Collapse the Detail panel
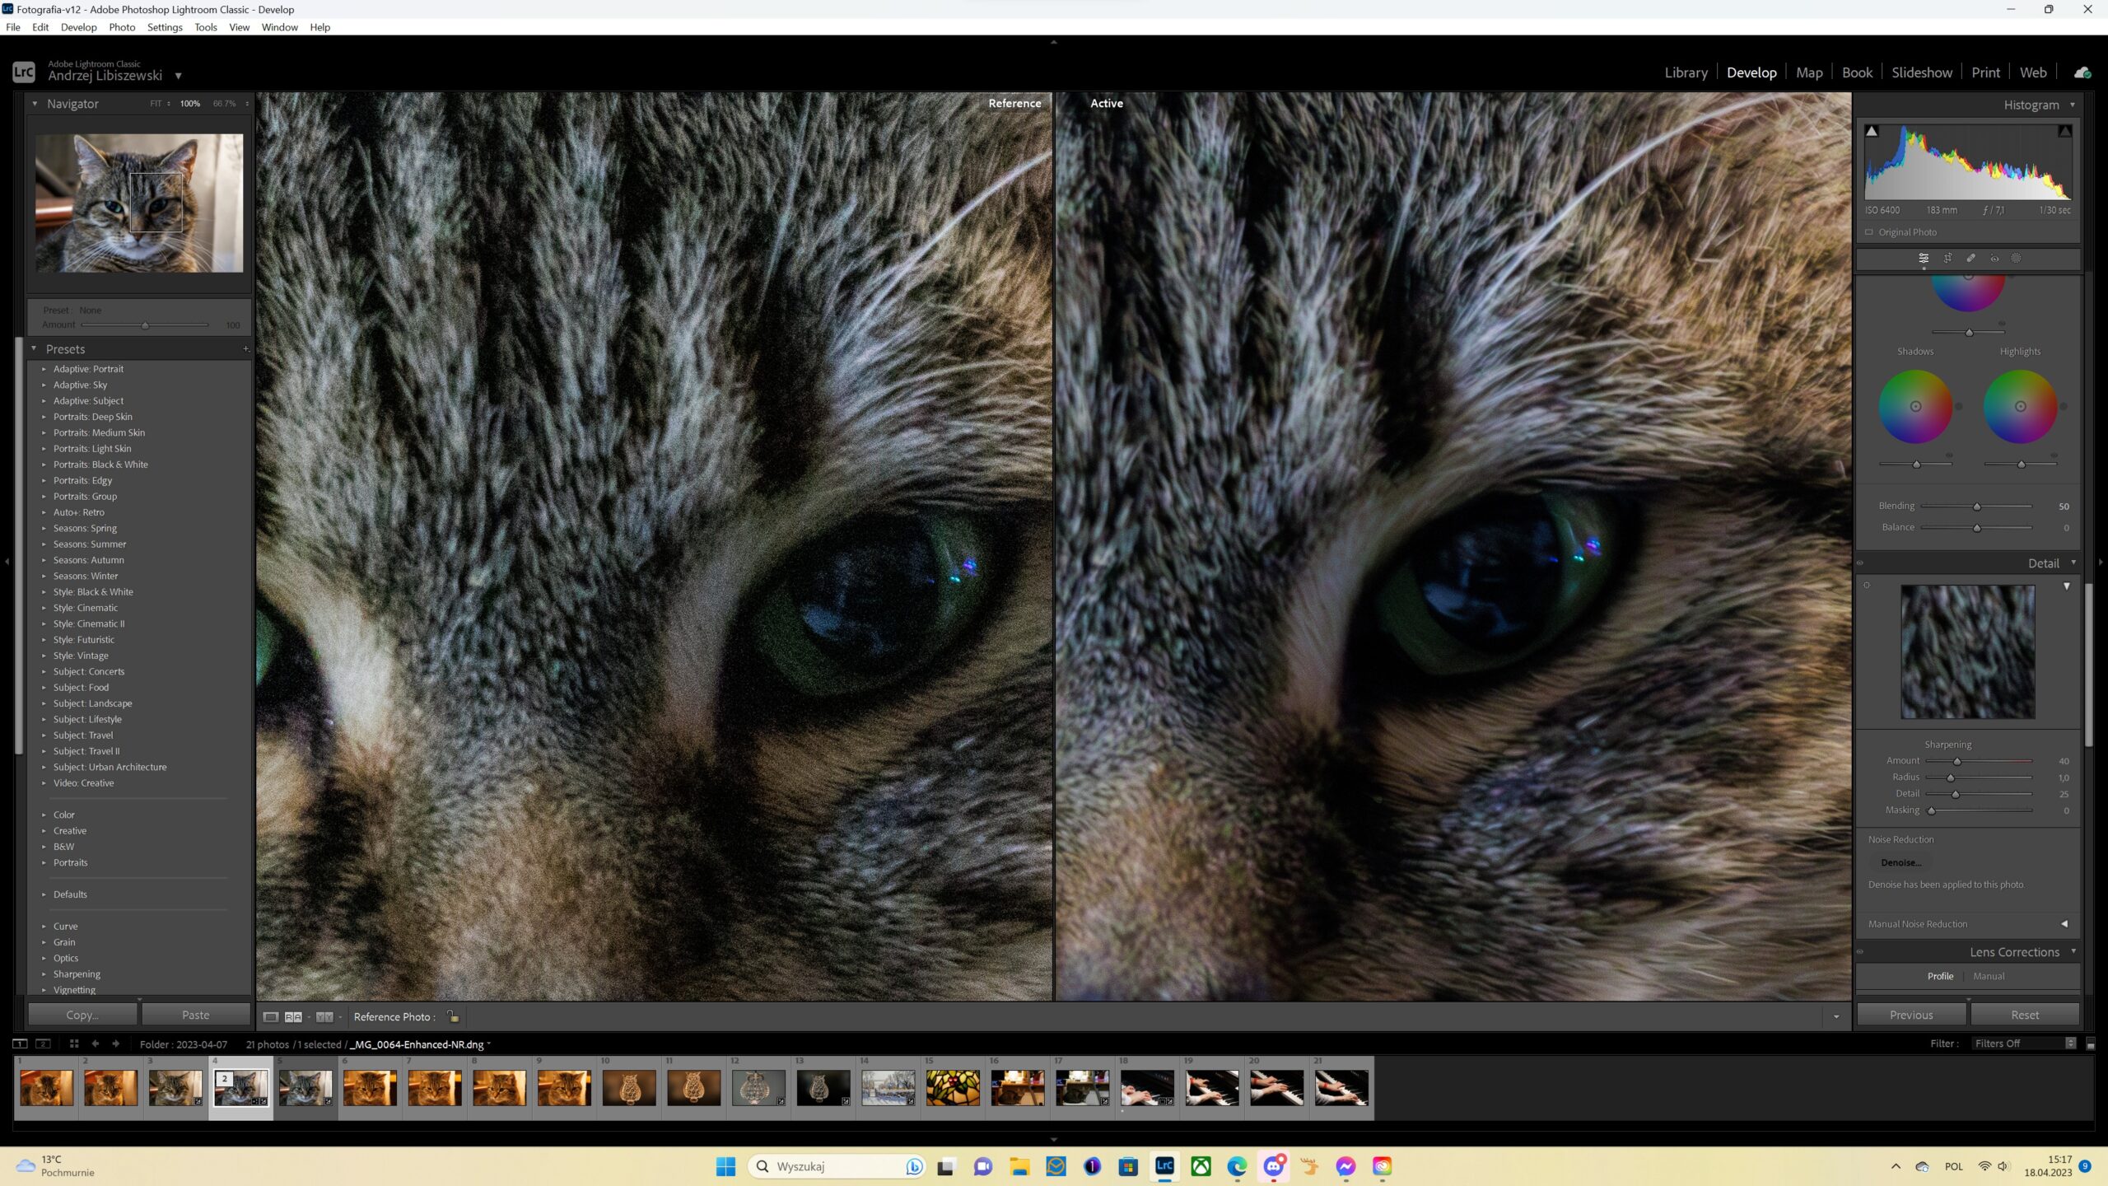 [x=2073, y=563]
